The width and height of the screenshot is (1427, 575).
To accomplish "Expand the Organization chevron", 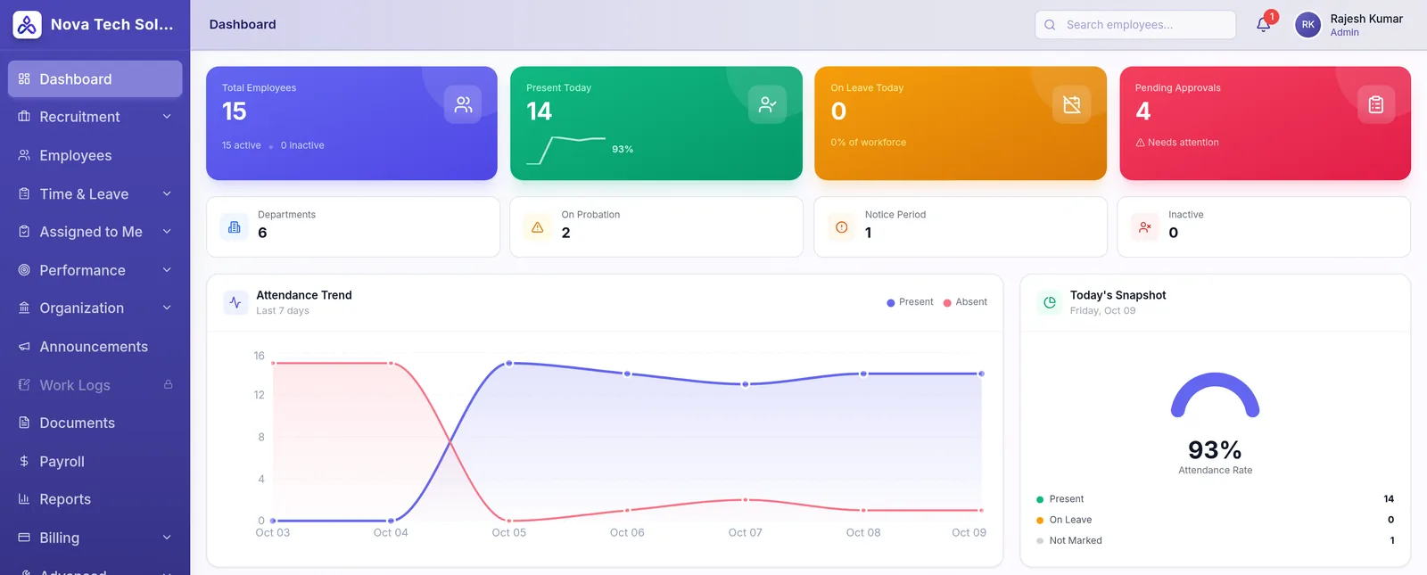I will tap(167, 308).
